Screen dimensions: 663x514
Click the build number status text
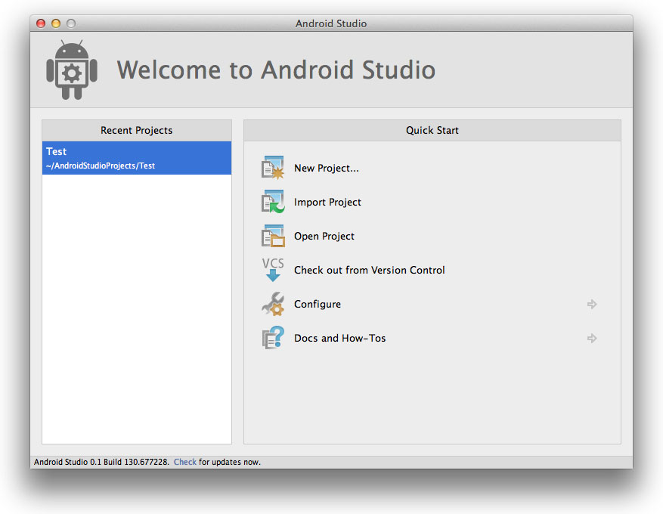101,462
